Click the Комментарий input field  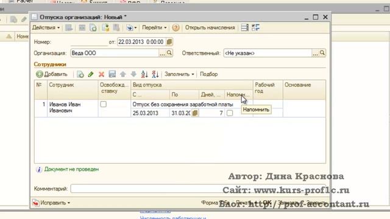tap(198, 189)
